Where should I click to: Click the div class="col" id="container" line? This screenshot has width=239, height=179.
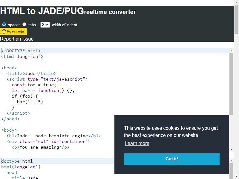48,141
